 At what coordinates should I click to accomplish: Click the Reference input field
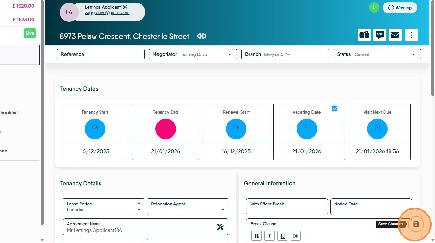101,54
